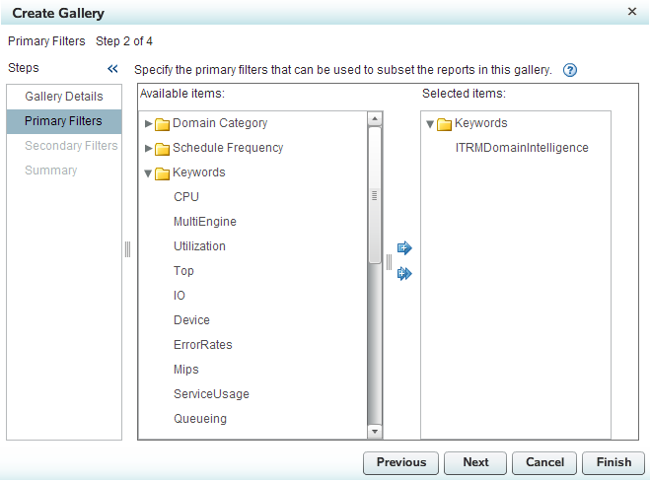650x480 pixels.
Task: Select the ErrorRates keyword
Action: (x=203, y=345)
